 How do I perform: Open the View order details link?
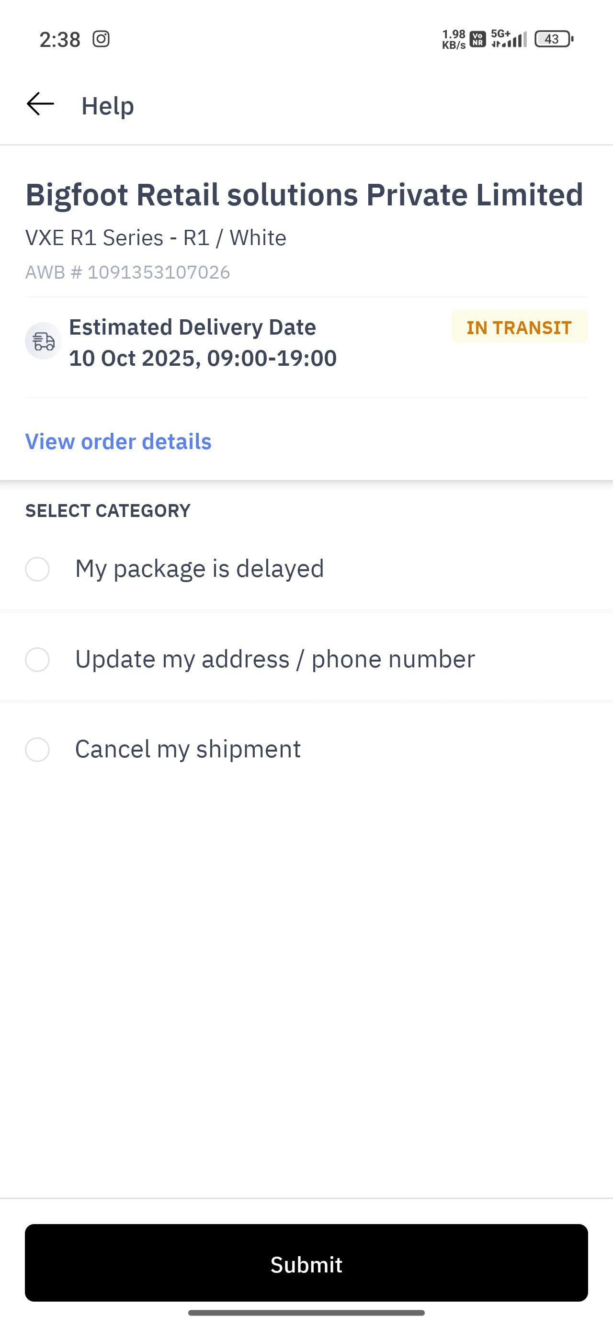(118, 441)
